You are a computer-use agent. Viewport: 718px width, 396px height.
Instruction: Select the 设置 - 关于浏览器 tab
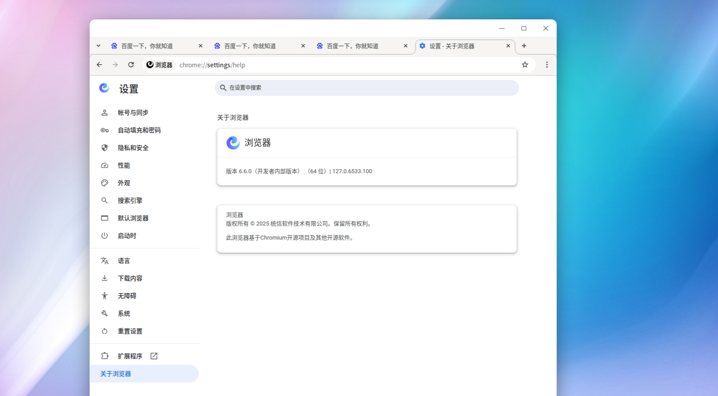pyautogui.click(x=464, y=46)
